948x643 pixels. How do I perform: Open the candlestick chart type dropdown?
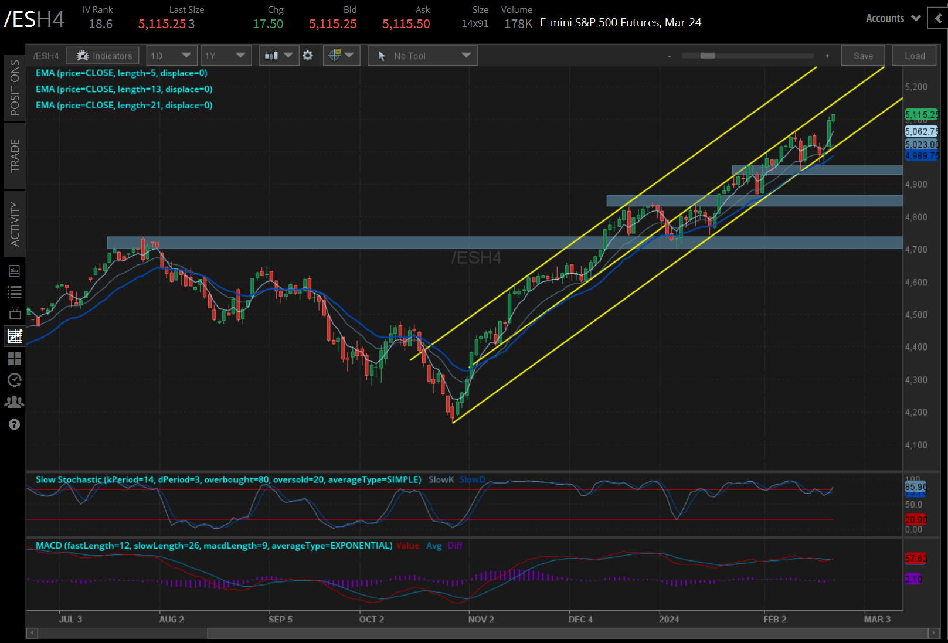tap(278, 55)
